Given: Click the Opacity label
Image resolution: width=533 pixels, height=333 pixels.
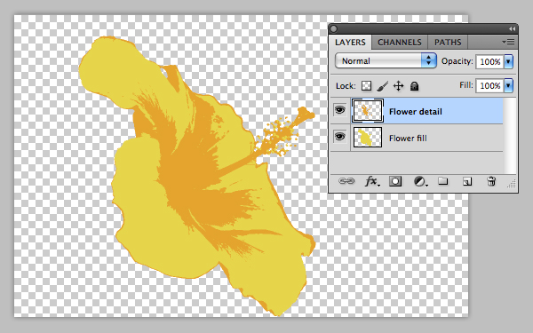Looking at the screenshot, I should coord(457,61).
